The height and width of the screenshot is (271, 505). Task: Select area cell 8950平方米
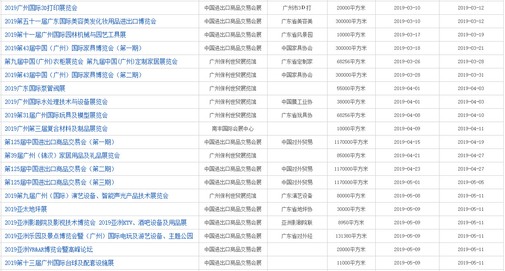(x=351, y=223)
